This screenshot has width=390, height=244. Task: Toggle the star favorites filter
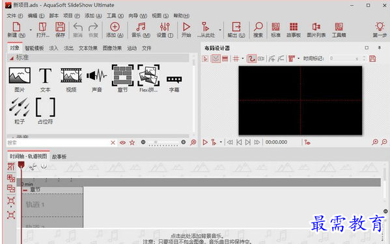pyautogui.click(x=132, y=143)
